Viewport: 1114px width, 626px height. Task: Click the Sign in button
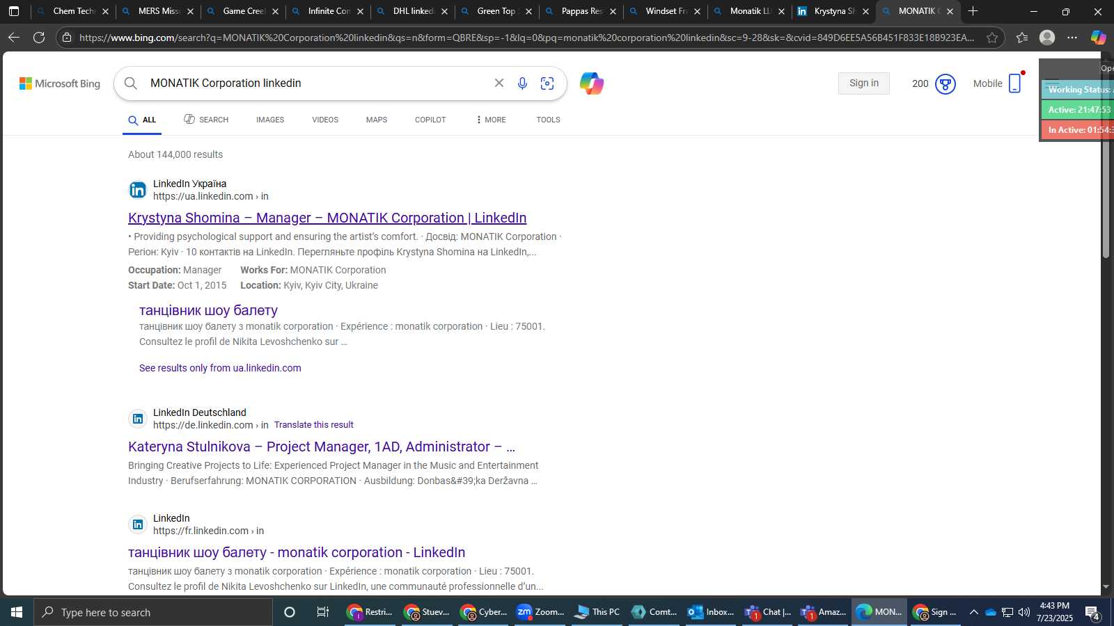click(864, 83)
